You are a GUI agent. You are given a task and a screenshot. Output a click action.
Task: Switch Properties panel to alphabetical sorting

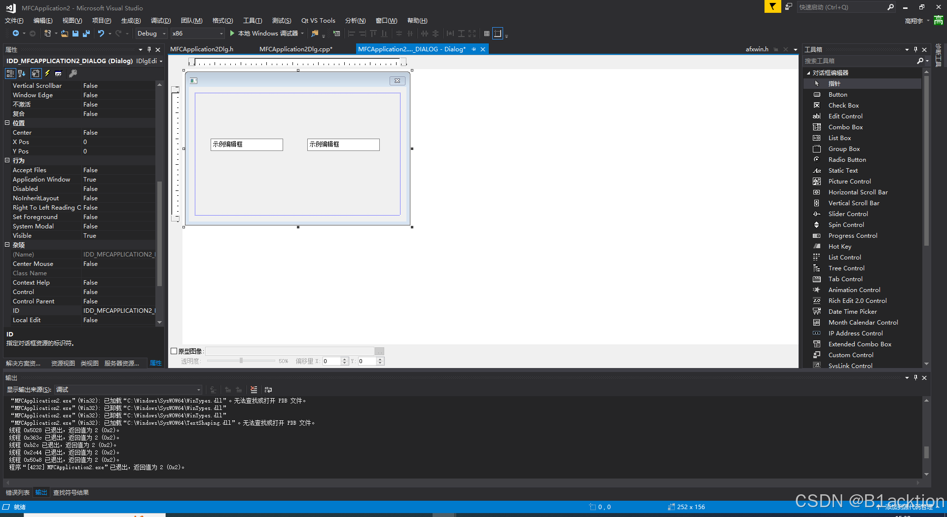click(21, 73)
